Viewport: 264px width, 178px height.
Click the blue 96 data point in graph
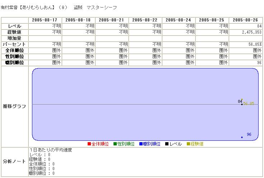(x=242, y=138)
